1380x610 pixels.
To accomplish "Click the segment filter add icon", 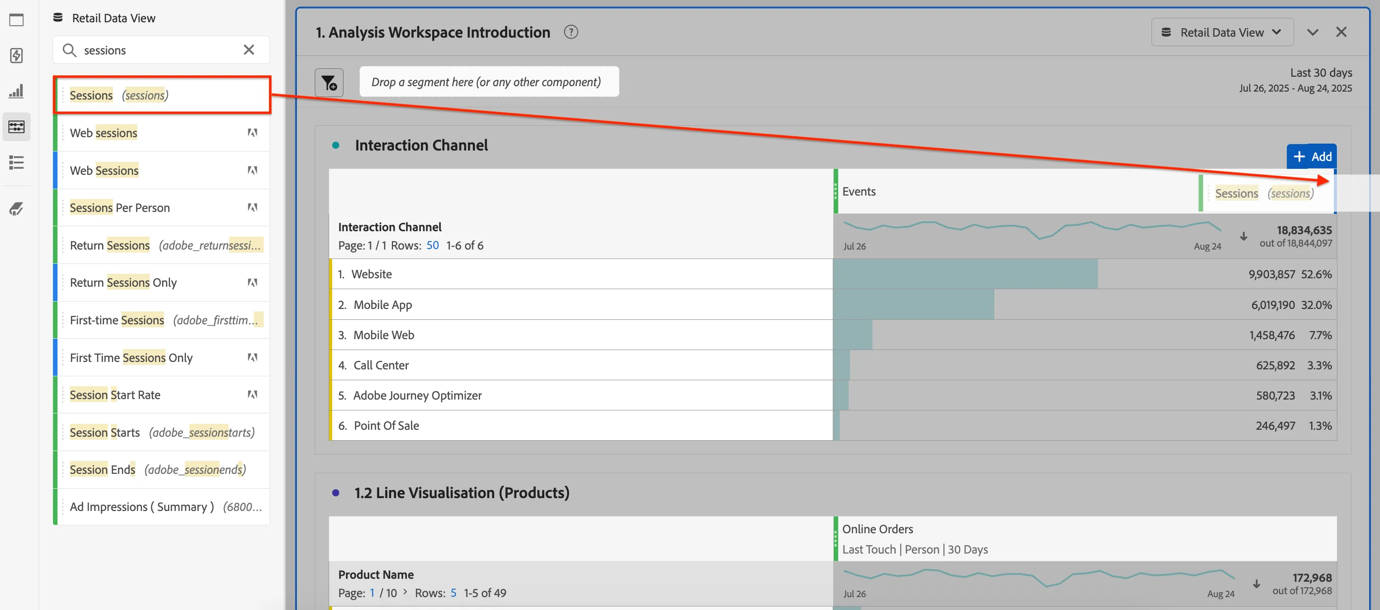I will click(329, 82).
